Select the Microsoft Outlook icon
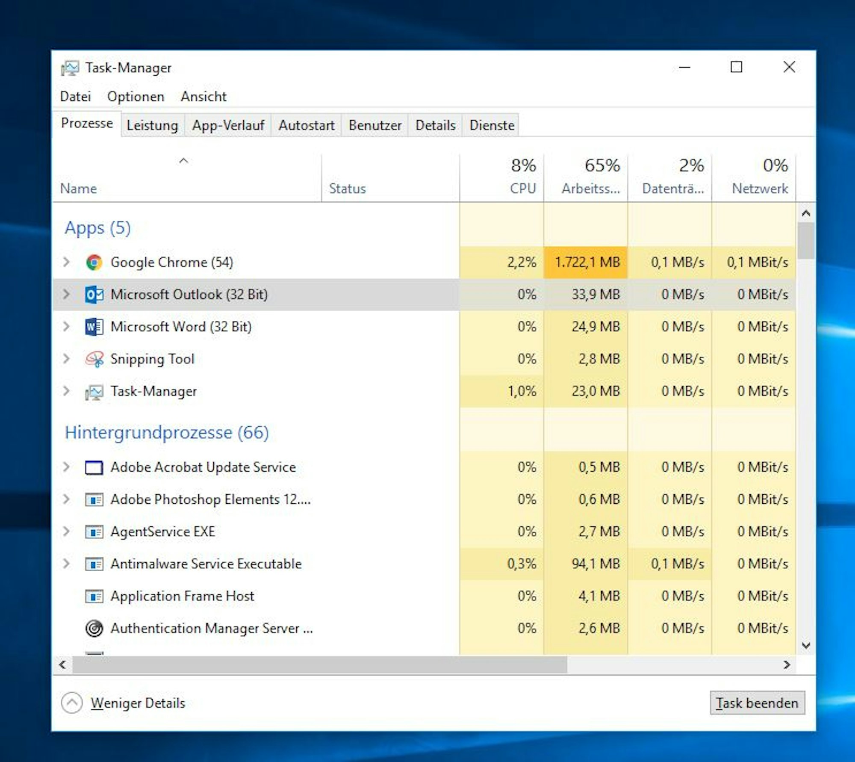This screenshot has height=762, width=855. point(94,295)
